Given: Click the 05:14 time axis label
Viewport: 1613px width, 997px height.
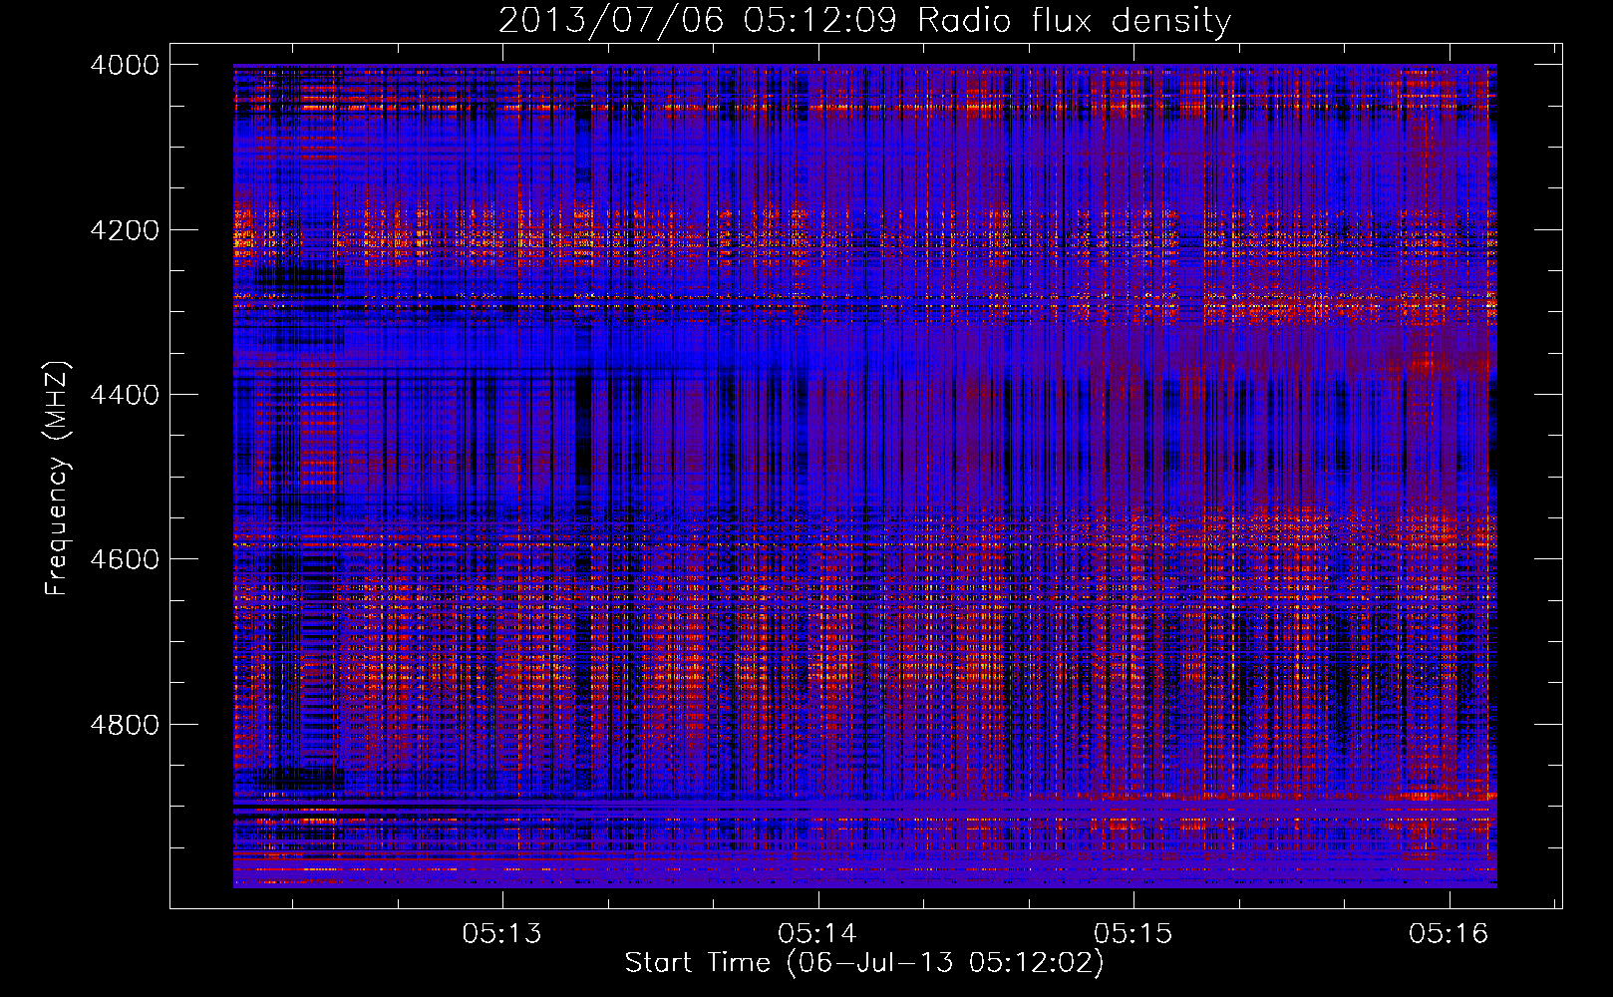Looking at the screenshot, I should (x=817, y=934).
